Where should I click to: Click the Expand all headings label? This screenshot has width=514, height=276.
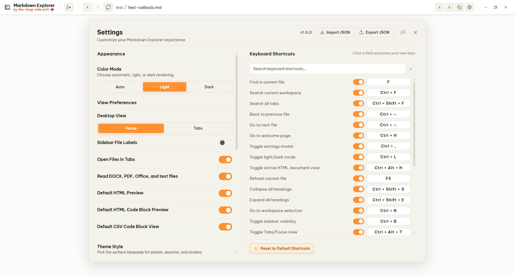269,200
